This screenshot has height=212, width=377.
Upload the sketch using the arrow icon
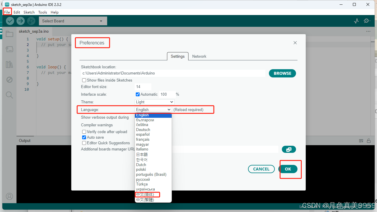coord(20,21)
